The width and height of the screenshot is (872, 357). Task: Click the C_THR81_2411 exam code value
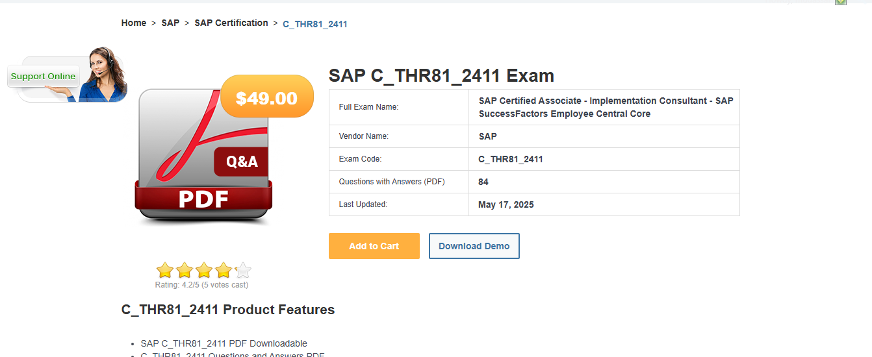pyautogui.click(x=511, y=159)
